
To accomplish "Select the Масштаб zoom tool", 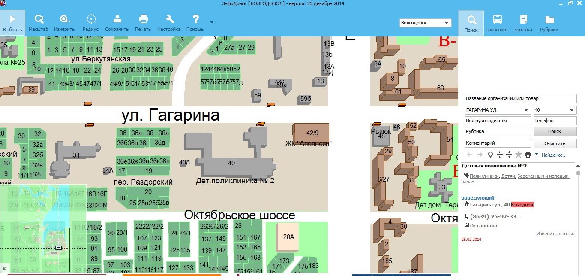I will pos(39,23).
